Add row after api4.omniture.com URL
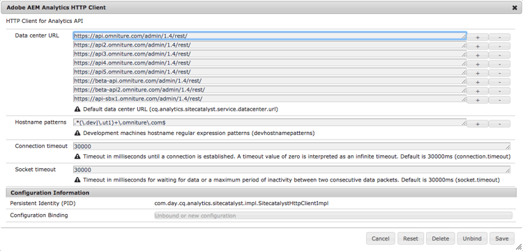The image size is (523, 251). click(477, 64)
